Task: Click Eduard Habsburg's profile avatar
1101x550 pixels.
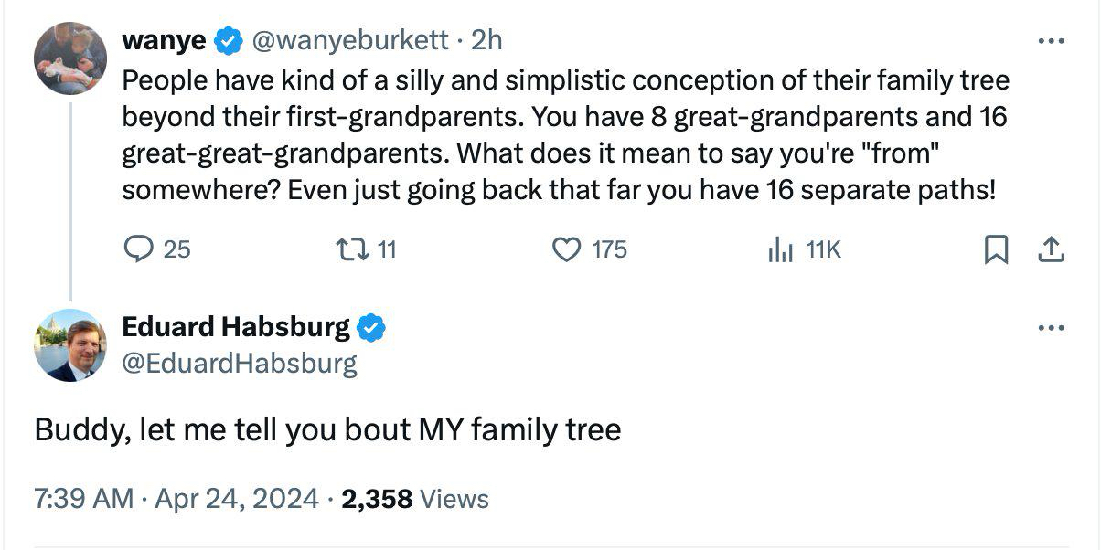Action: [70, 345]
